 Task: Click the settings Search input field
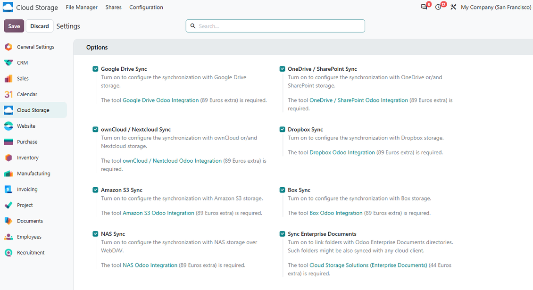275,26
